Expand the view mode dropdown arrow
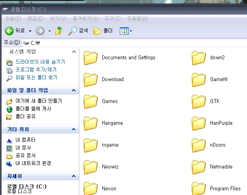Viewport: 247px width, 195px height. tap(131, 31)
